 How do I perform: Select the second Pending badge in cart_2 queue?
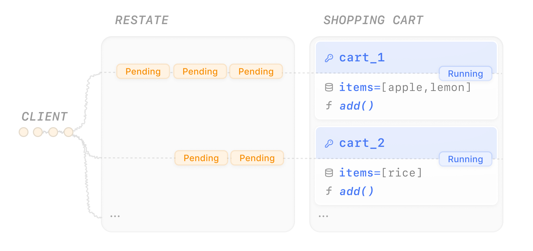(257, 158)
